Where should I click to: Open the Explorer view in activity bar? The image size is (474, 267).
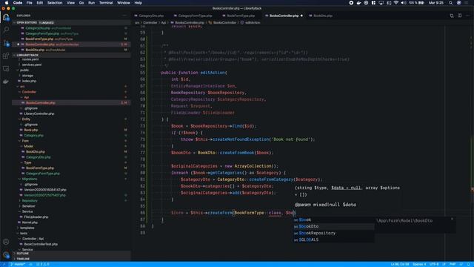coord(6,17)
